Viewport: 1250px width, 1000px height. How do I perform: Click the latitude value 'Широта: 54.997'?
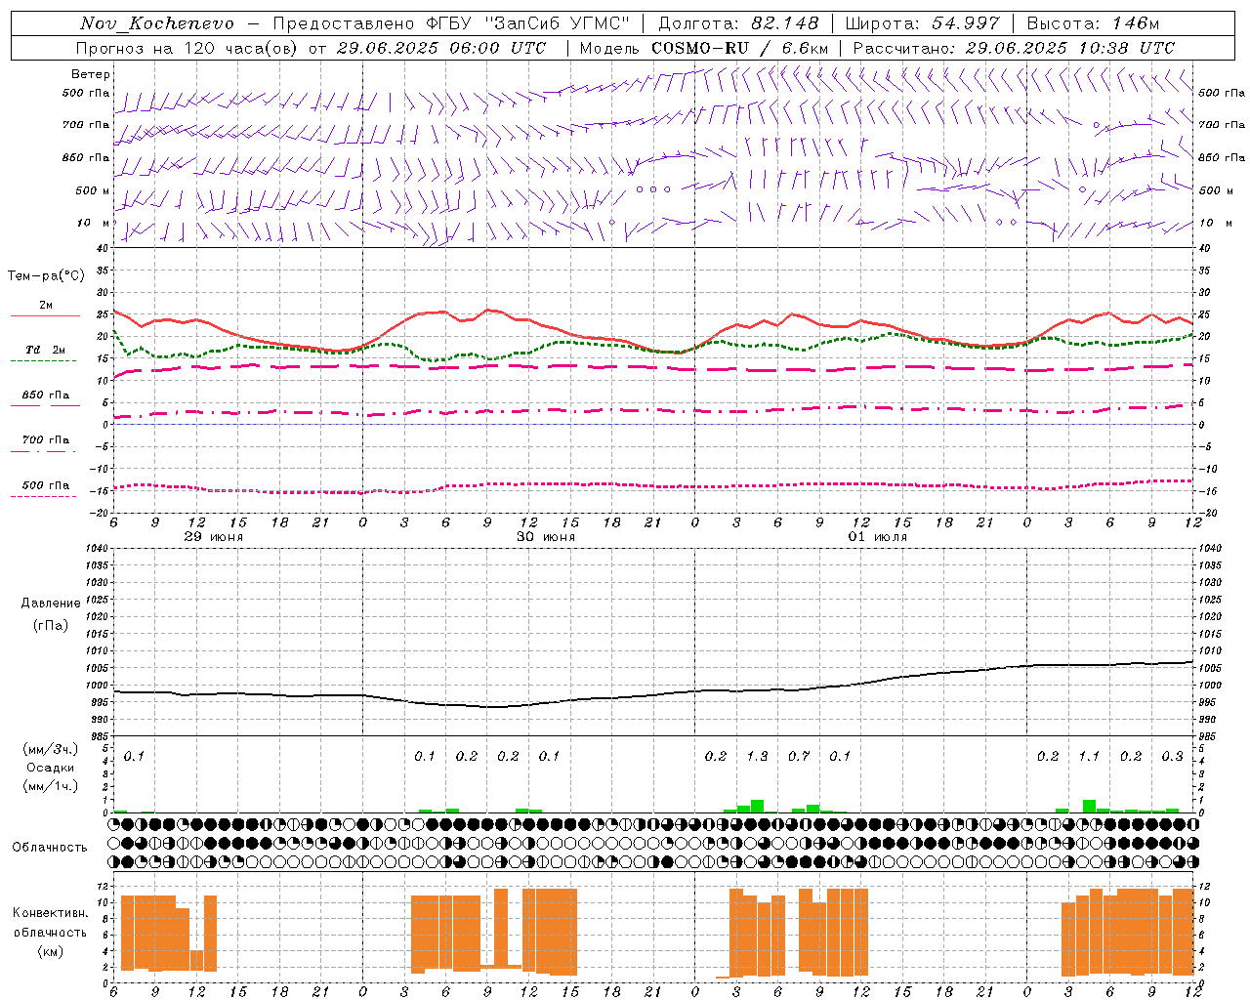tap(923, 23)
